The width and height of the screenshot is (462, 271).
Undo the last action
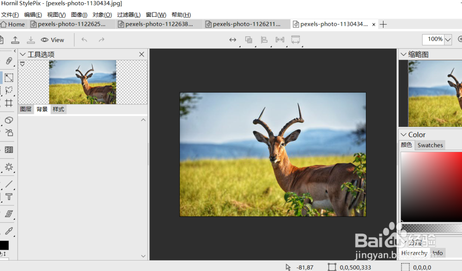(x=84, y=40)
